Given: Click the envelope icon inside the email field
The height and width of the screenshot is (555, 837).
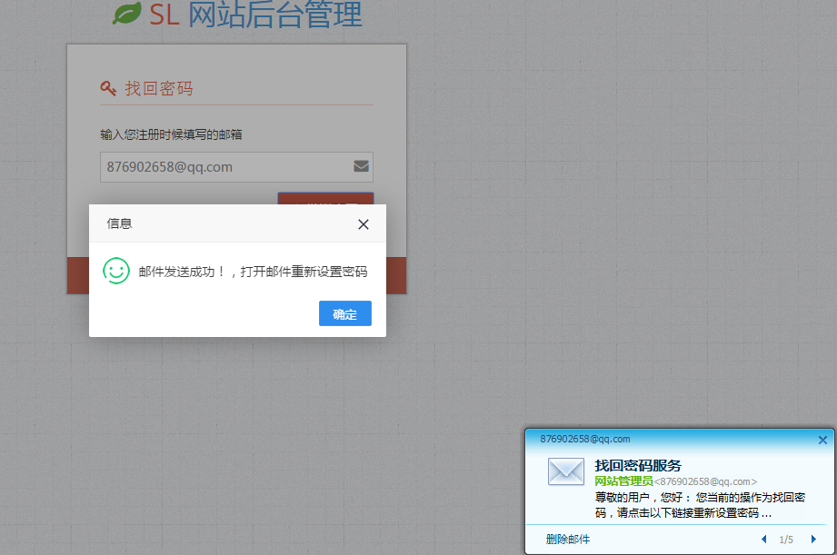Looking at the screenshot, I should [x=361, y=166].
